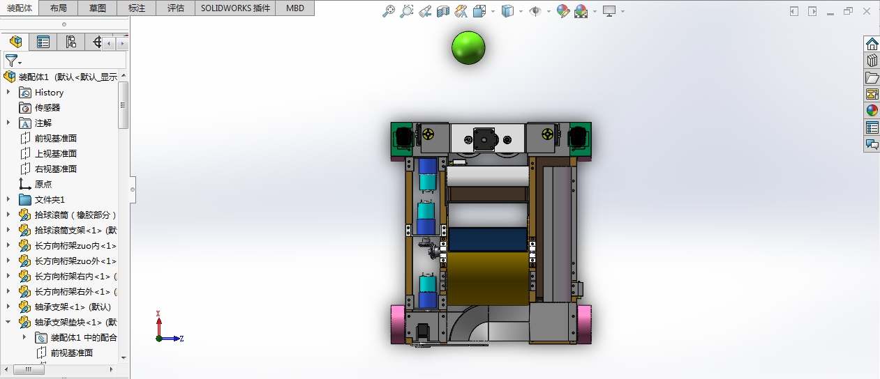Click the View Orientation cube icon

[x=479, y=11]
